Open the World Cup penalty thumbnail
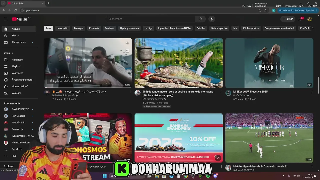Viewport: 320px width, 180px height. [269, 138]
